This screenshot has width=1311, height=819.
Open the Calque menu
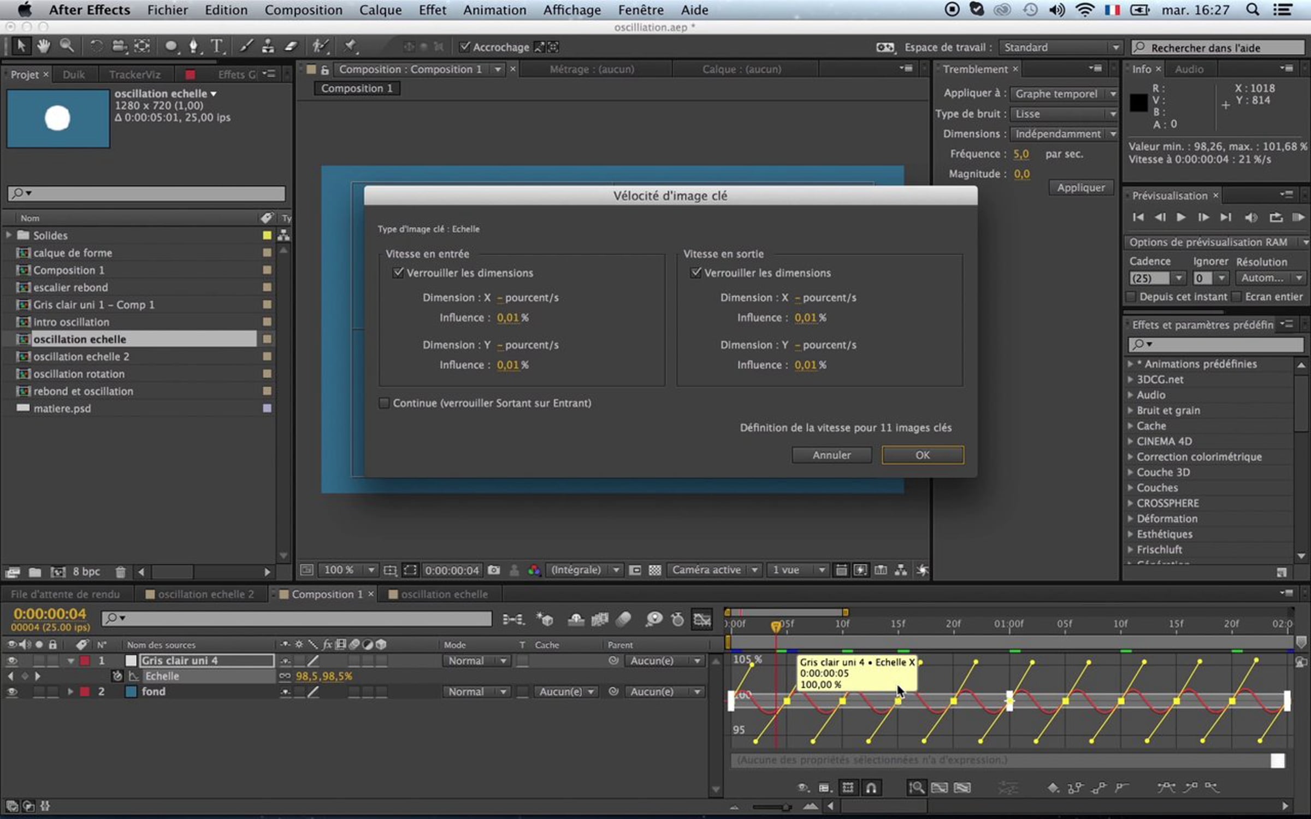[x=380, y=10]
